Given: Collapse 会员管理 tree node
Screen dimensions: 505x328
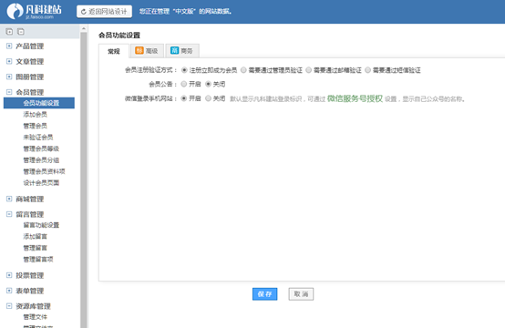Looking at the screenshot, I should [x=9, y=92].
